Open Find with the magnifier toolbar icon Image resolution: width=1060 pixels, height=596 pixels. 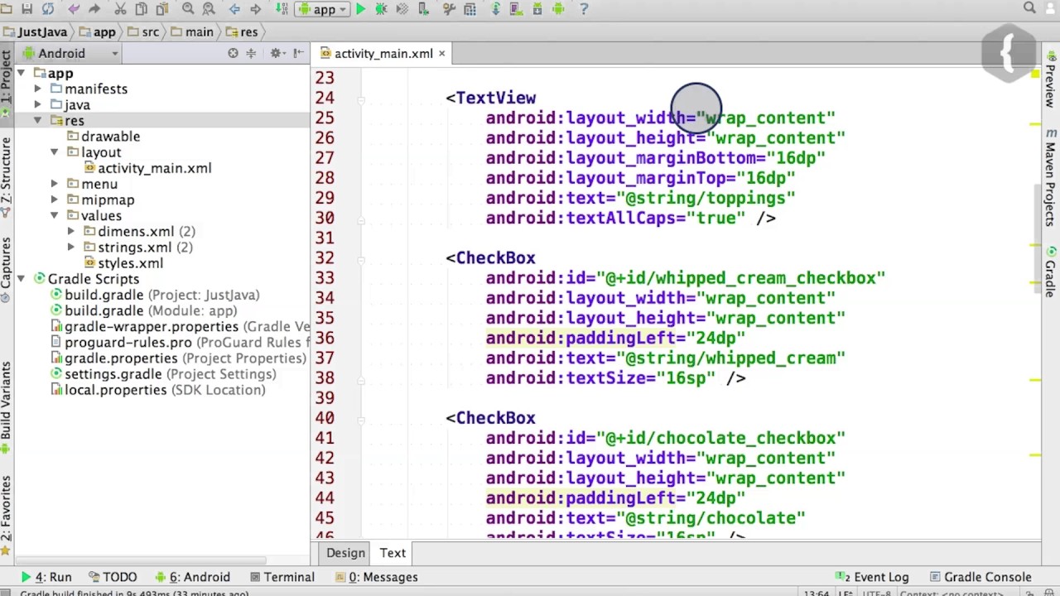[x=188, y=9]
